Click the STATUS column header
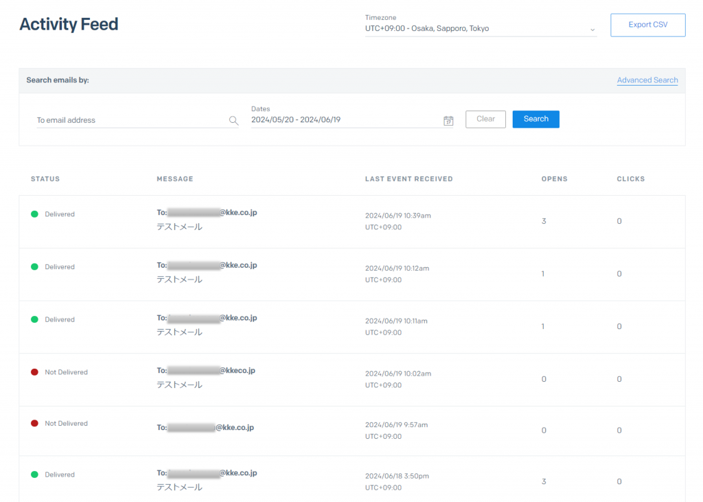The width and height of the screenshot is (703, 502). [45, 179]
